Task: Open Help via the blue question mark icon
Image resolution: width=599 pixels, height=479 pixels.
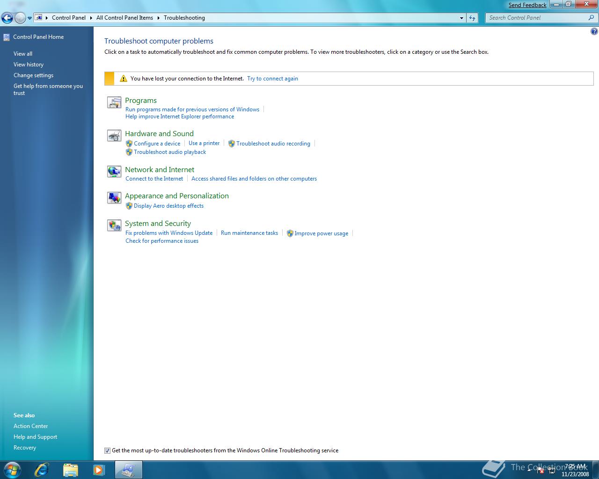Action: click(594, 32)
